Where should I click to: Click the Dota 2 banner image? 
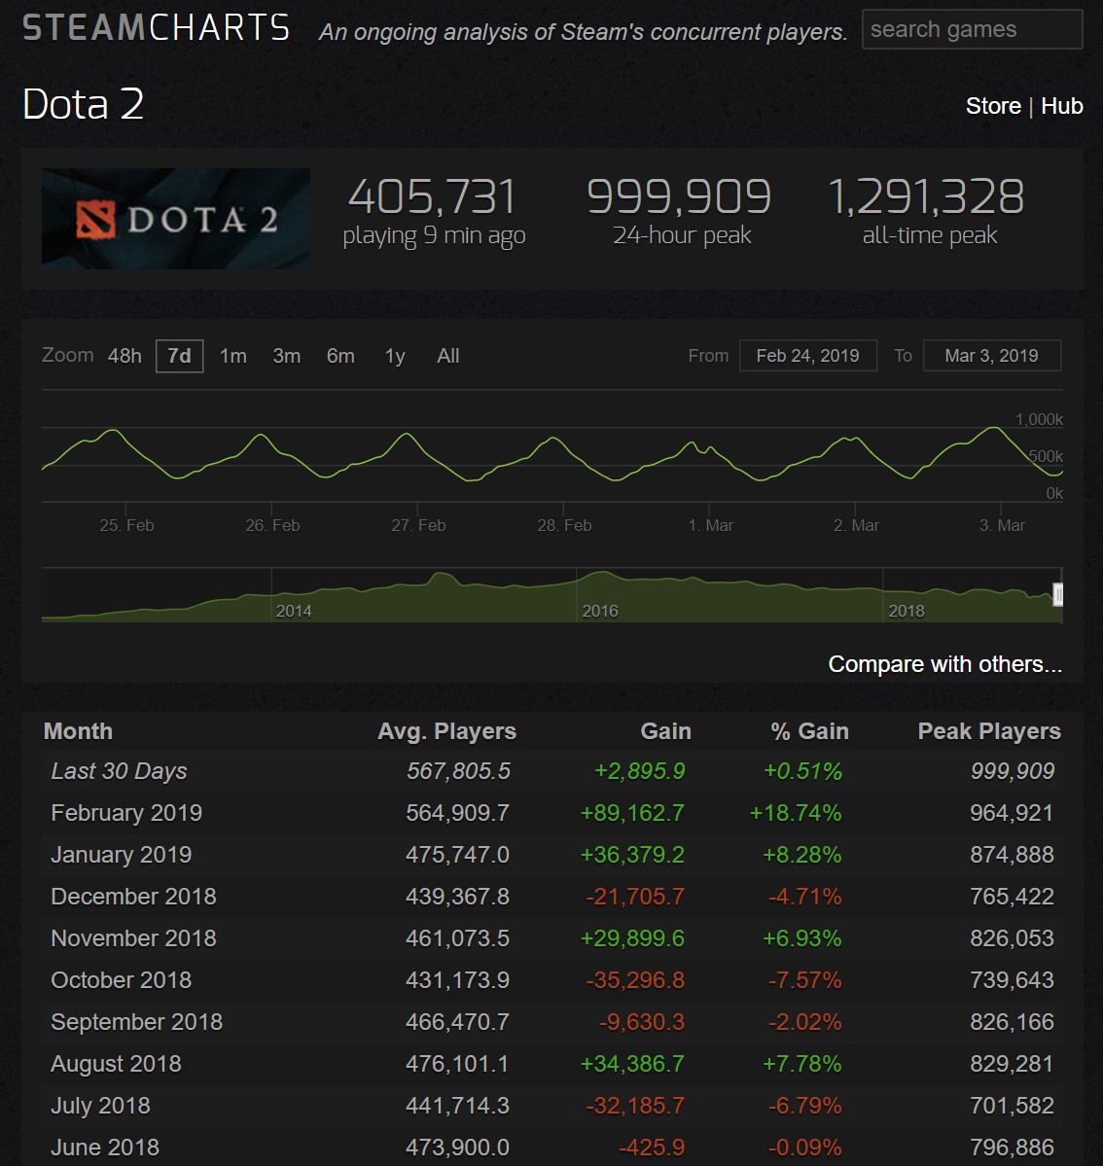pyautogui.click(x=176, y=218)
